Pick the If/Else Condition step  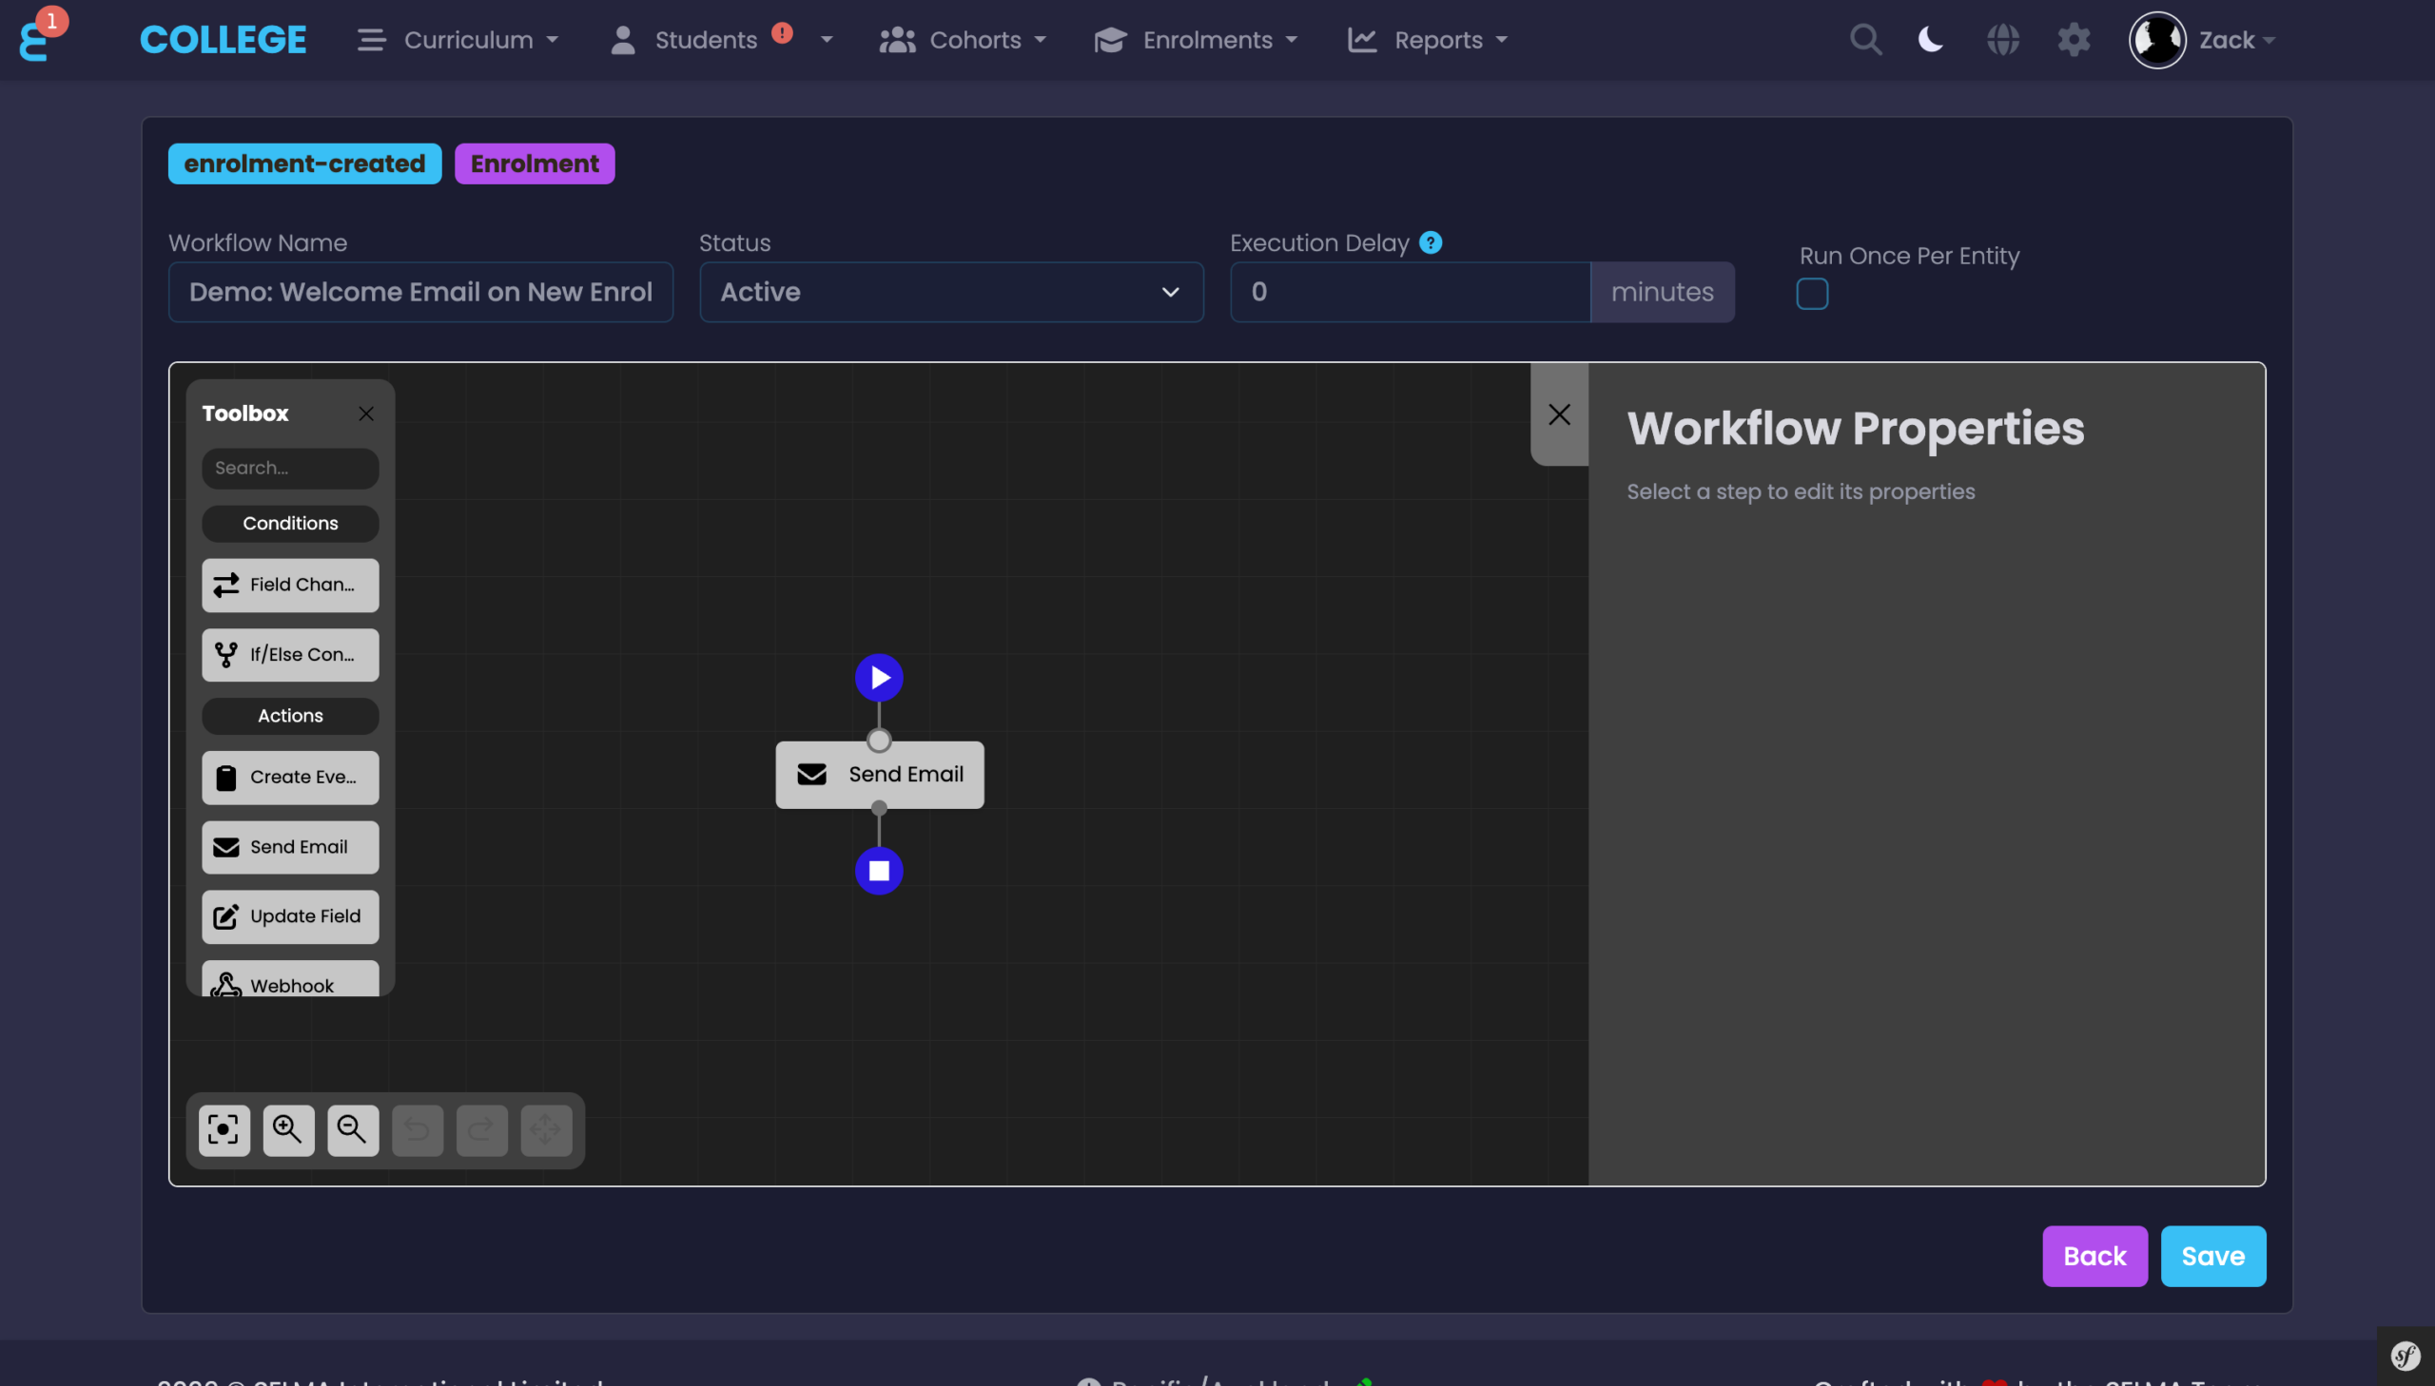pos(289,654)
